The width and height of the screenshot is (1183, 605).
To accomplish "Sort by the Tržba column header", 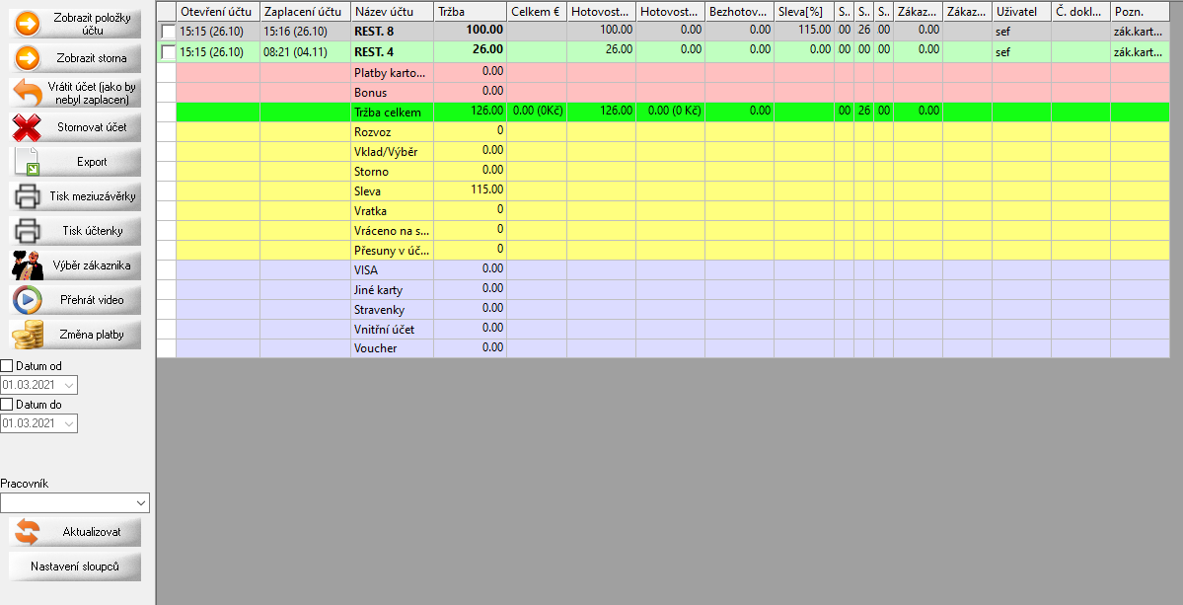I will coord(469,11).
